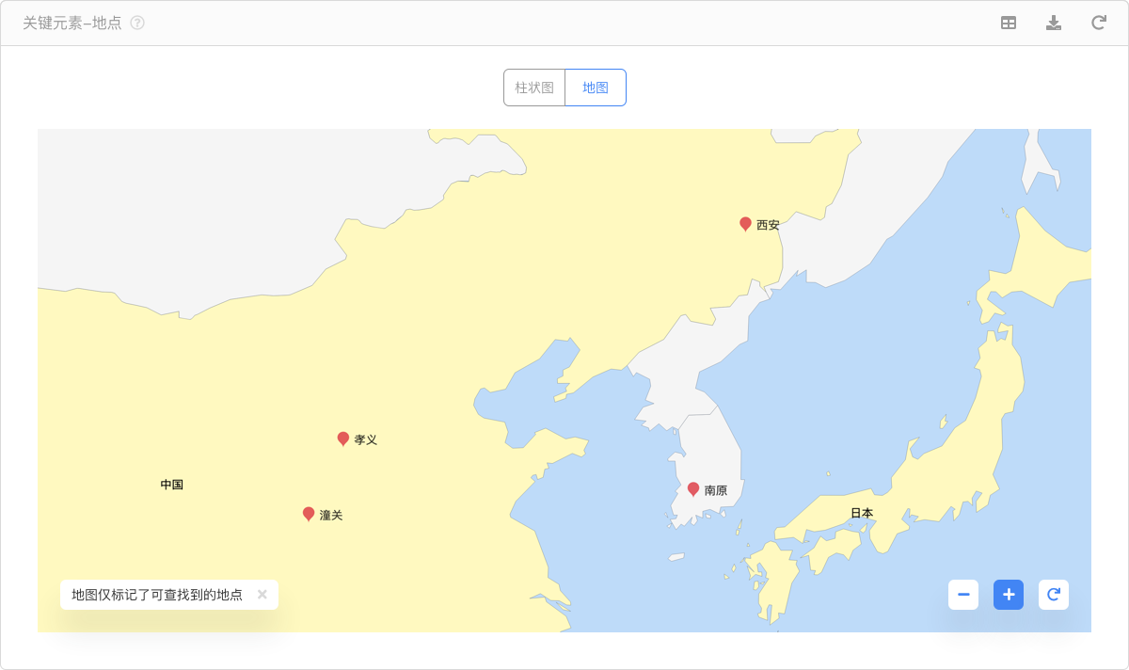The width and height of the screenshot is (1129, 670).
Task: Select the 地图 map tab
Action: 596,88
